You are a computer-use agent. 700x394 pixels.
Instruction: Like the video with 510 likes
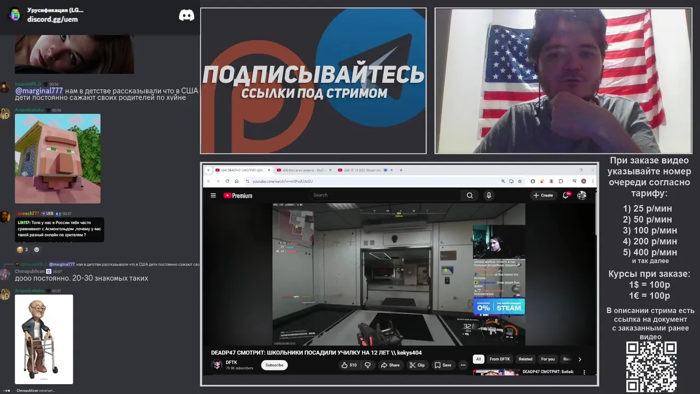coord(349,365)
